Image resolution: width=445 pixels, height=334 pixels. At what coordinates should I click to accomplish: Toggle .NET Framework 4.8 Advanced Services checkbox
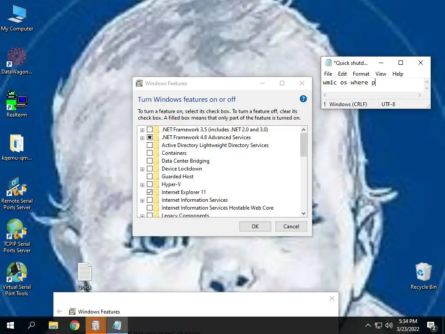[149, 137]
